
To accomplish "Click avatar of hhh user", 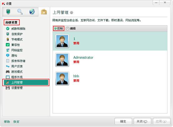I will [x=62, y=79].
